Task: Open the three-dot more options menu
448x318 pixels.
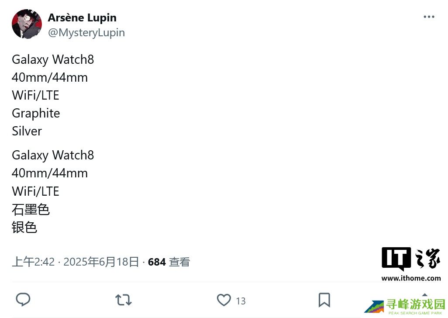Action: click(x=429, y=17)
